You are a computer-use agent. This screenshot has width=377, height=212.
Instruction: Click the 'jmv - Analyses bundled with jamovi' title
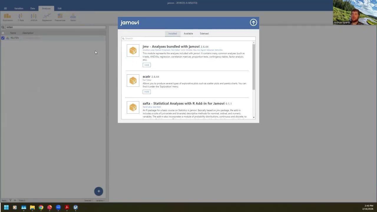[x=171, y=47]
